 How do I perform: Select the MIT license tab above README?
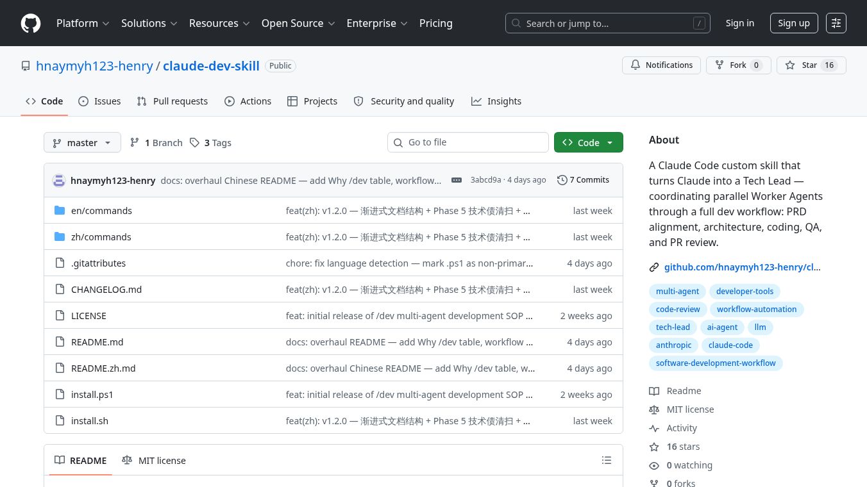[x=154, y=460]
